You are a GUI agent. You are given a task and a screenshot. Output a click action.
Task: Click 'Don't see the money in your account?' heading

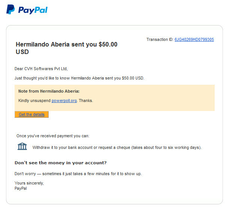(61, 163)
